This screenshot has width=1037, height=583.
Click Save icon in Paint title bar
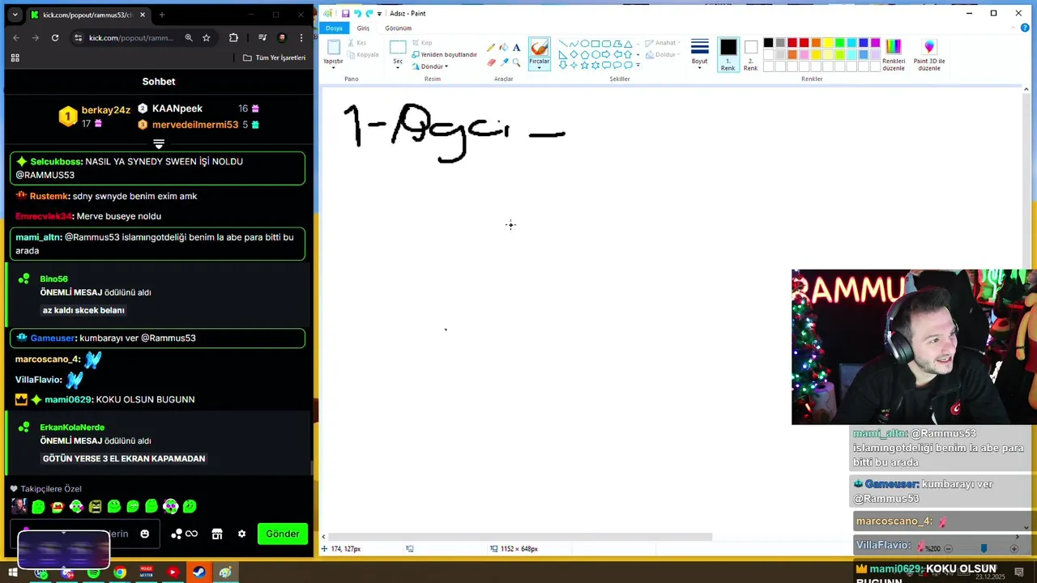(x=346, y=14)
